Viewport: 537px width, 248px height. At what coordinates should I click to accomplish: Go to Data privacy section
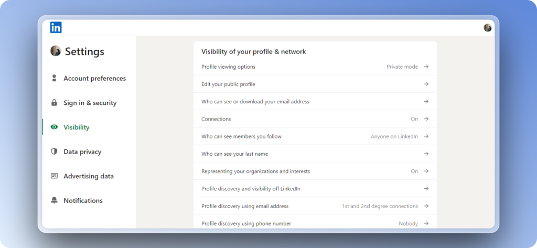[82, 152]
